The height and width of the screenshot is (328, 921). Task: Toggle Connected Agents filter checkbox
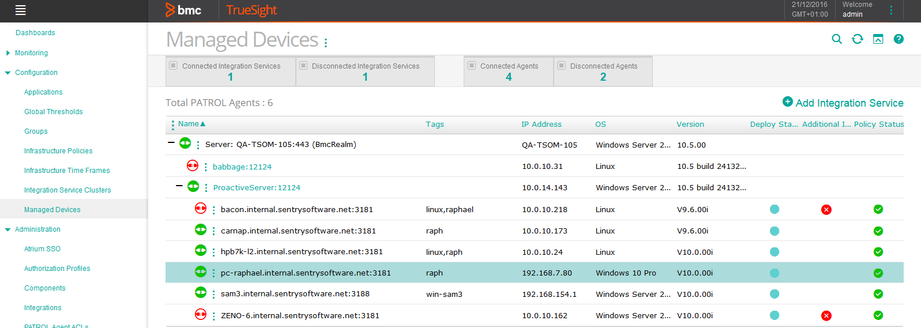[472, 65]
